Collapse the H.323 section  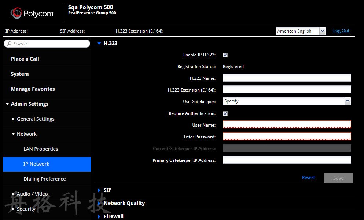tap(99, 43)
